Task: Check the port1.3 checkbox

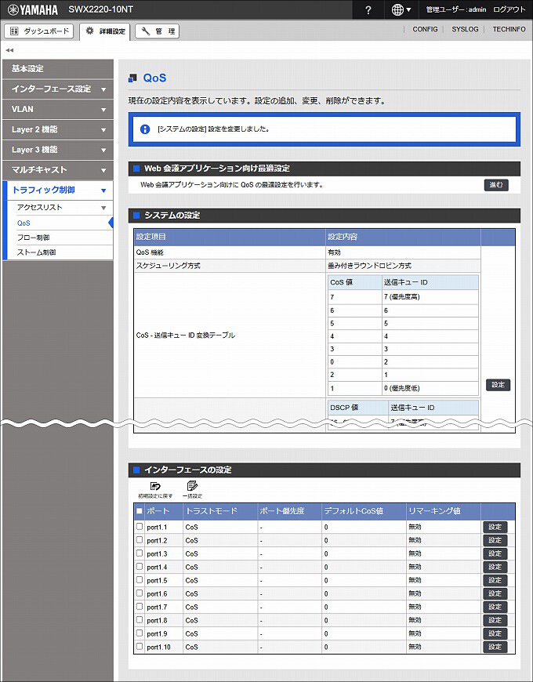Action: coord(139,553)
